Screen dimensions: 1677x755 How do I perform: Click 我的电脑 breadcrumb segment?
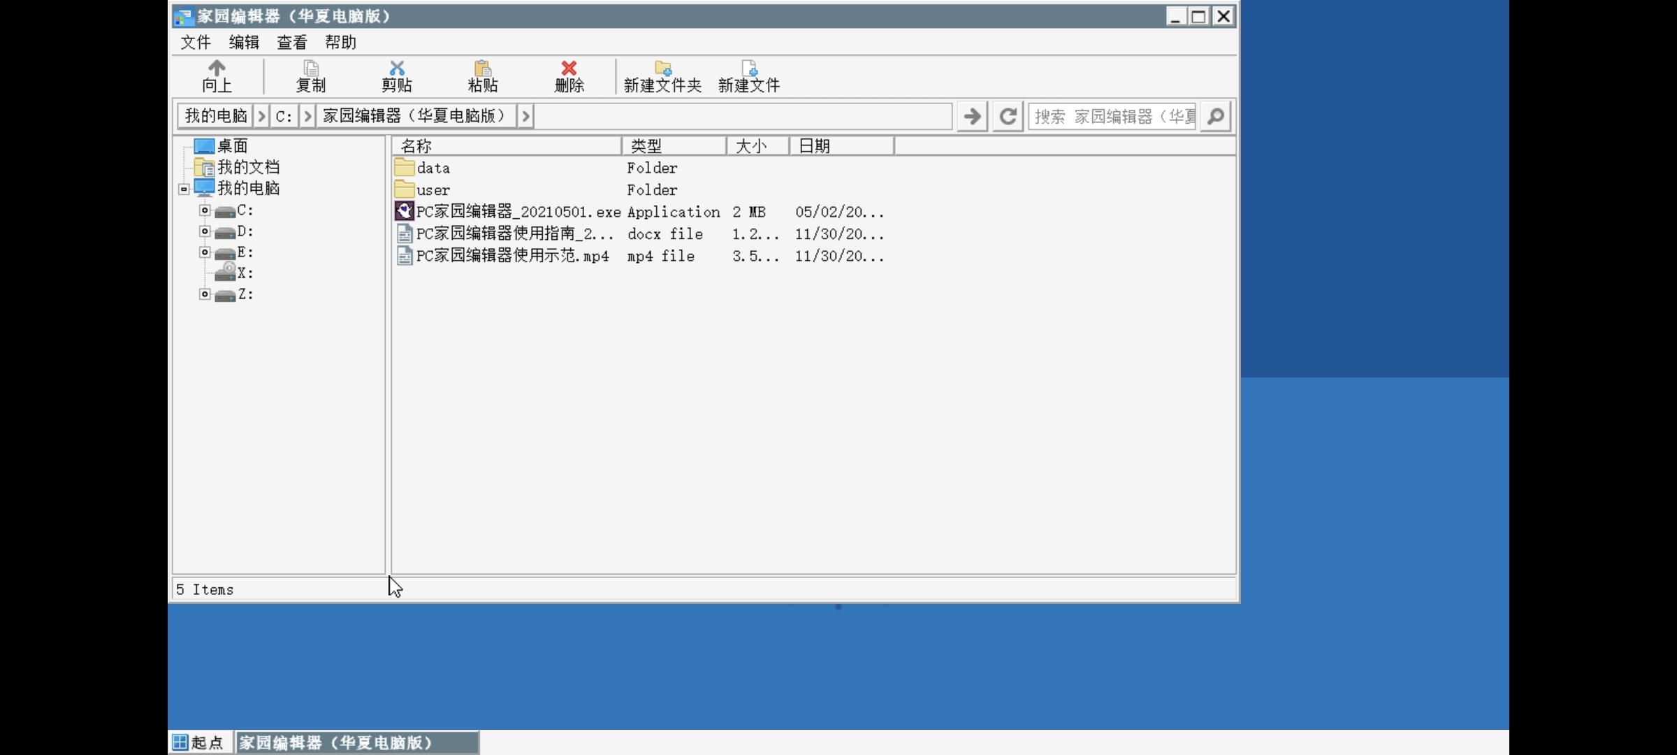pyautogui.click(x=216, y=116)
